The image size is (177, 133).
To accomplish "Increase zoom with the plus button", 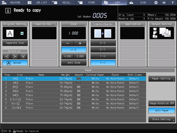I will click(x=80, y=43).
